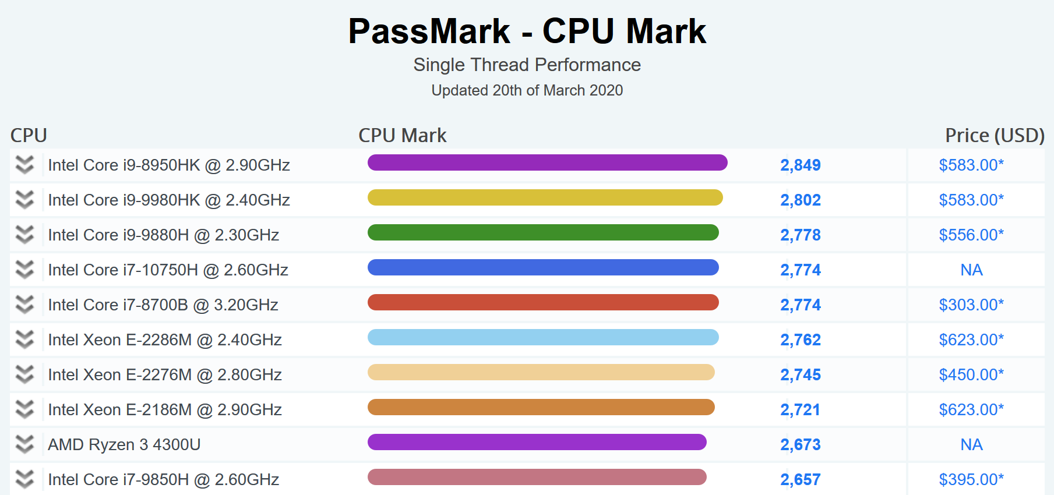Viewport: 1054px width, 495px height.
Task: Click the 2,673 score for Ryzen 3
Action: tap(801, 445)
